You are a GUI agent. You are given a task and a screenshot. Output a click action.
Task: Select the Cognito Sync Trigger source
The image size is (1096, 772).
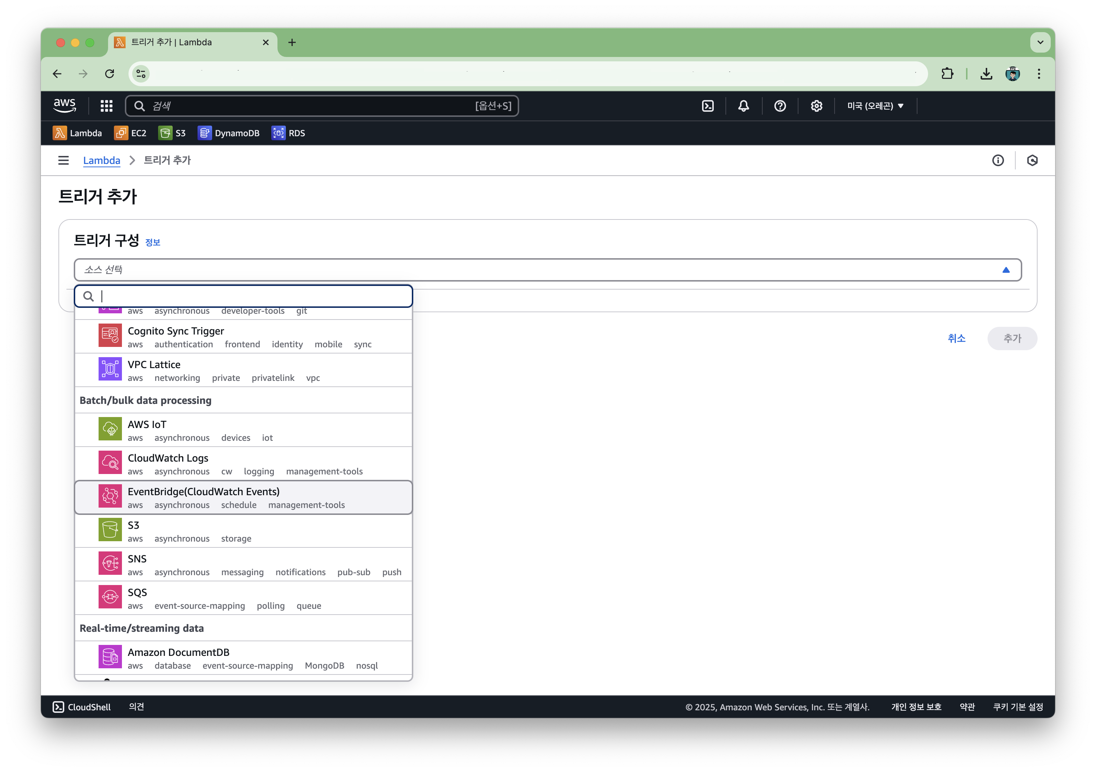point(244,337)
